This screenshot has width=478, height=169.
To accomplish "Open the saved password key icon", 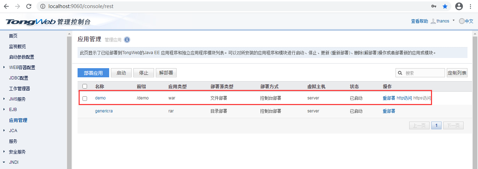I will tap(434, 6).
